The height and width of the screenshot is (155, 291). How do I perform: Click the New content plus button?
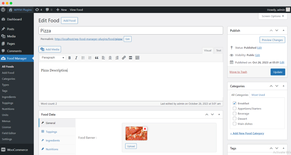61,10
